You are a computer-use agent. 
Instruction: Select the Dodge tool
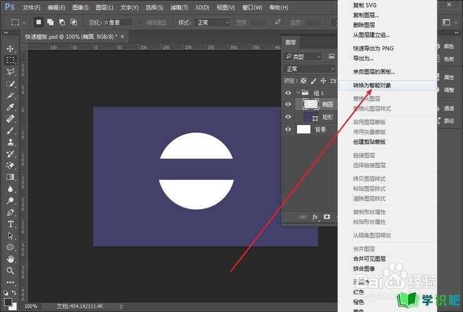(11, 200)
